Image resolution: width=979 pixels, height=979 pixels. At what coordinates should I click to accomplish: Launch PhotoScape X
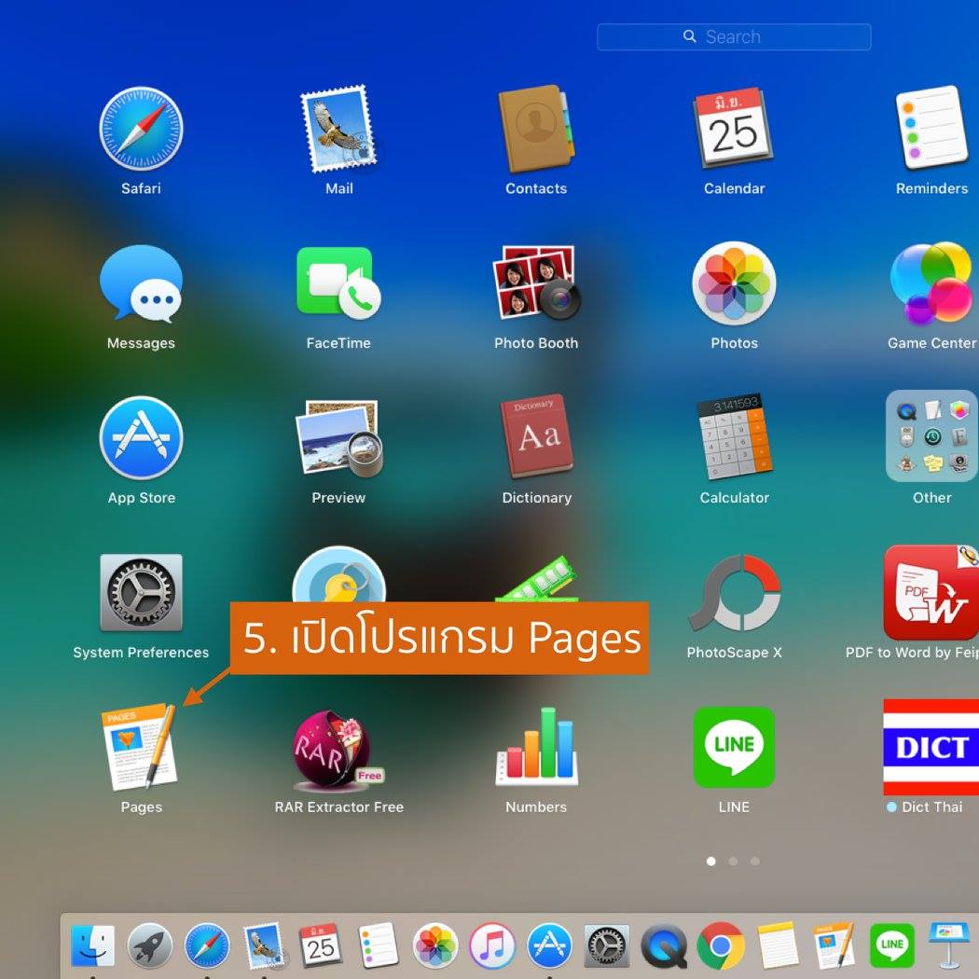734,592
